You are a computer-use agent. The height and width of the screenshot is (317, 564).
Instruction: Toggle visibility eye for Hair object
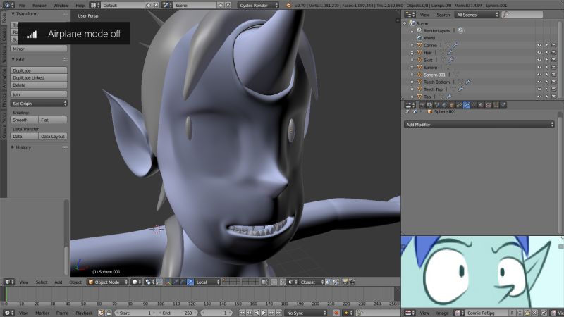coord(539,52)
